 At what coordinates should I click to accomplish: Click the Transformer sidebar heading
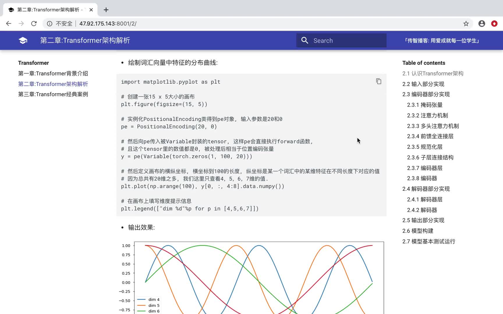[x=33, y=63]
